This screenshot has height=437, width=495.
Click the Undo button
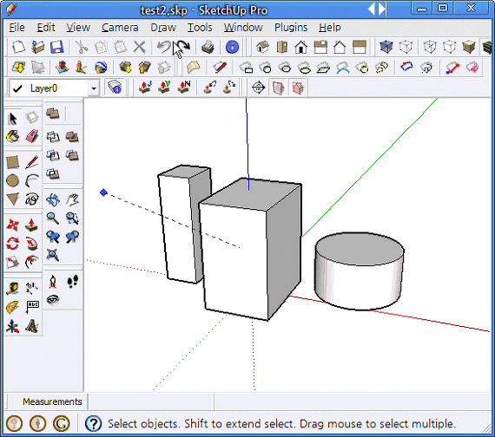164,48
